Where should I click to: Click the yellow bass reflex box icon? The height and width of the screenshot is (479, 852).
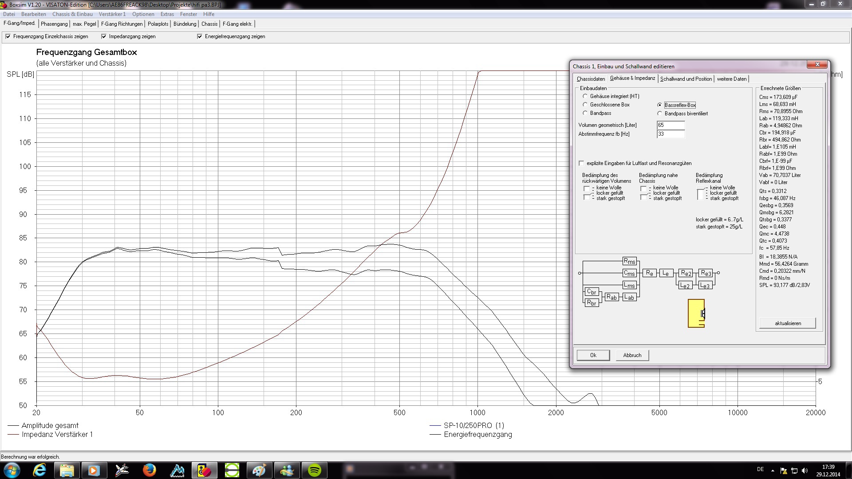696,314
